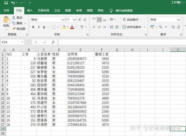Viewport: 186px width, 136px height.
Task: Click the percent style icon
Action: [x=160, y=27]
